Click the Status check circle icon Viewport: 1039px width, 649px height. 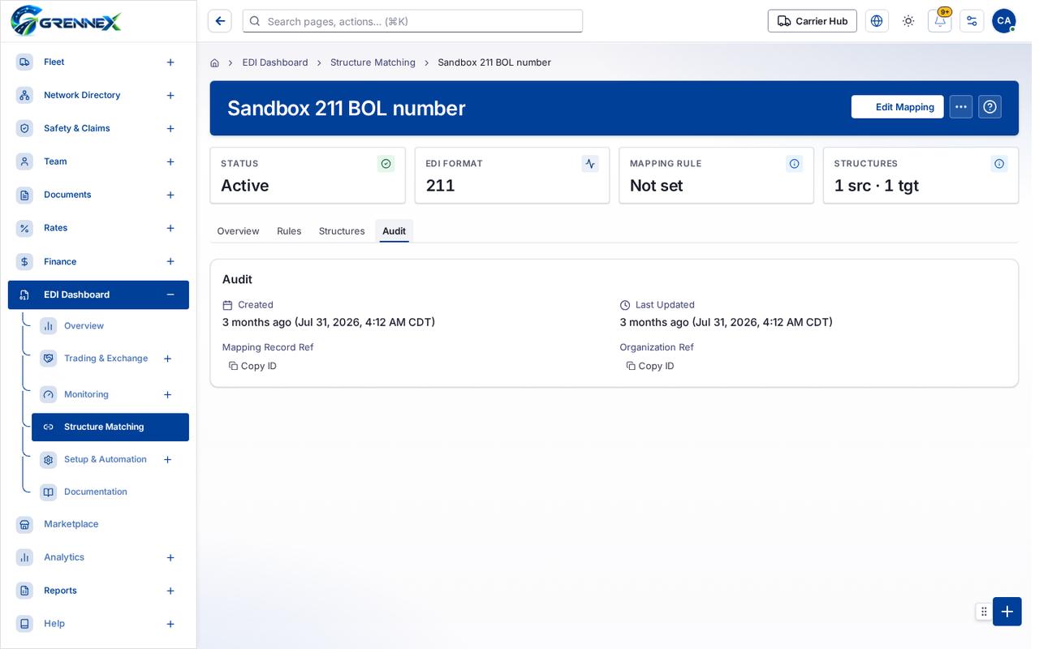coord(386,164)
